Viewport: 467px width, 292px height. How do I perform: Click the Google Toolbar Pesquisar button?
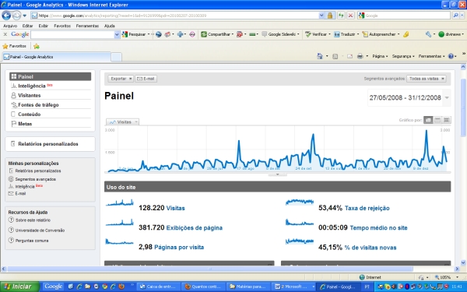click(135, 34)
